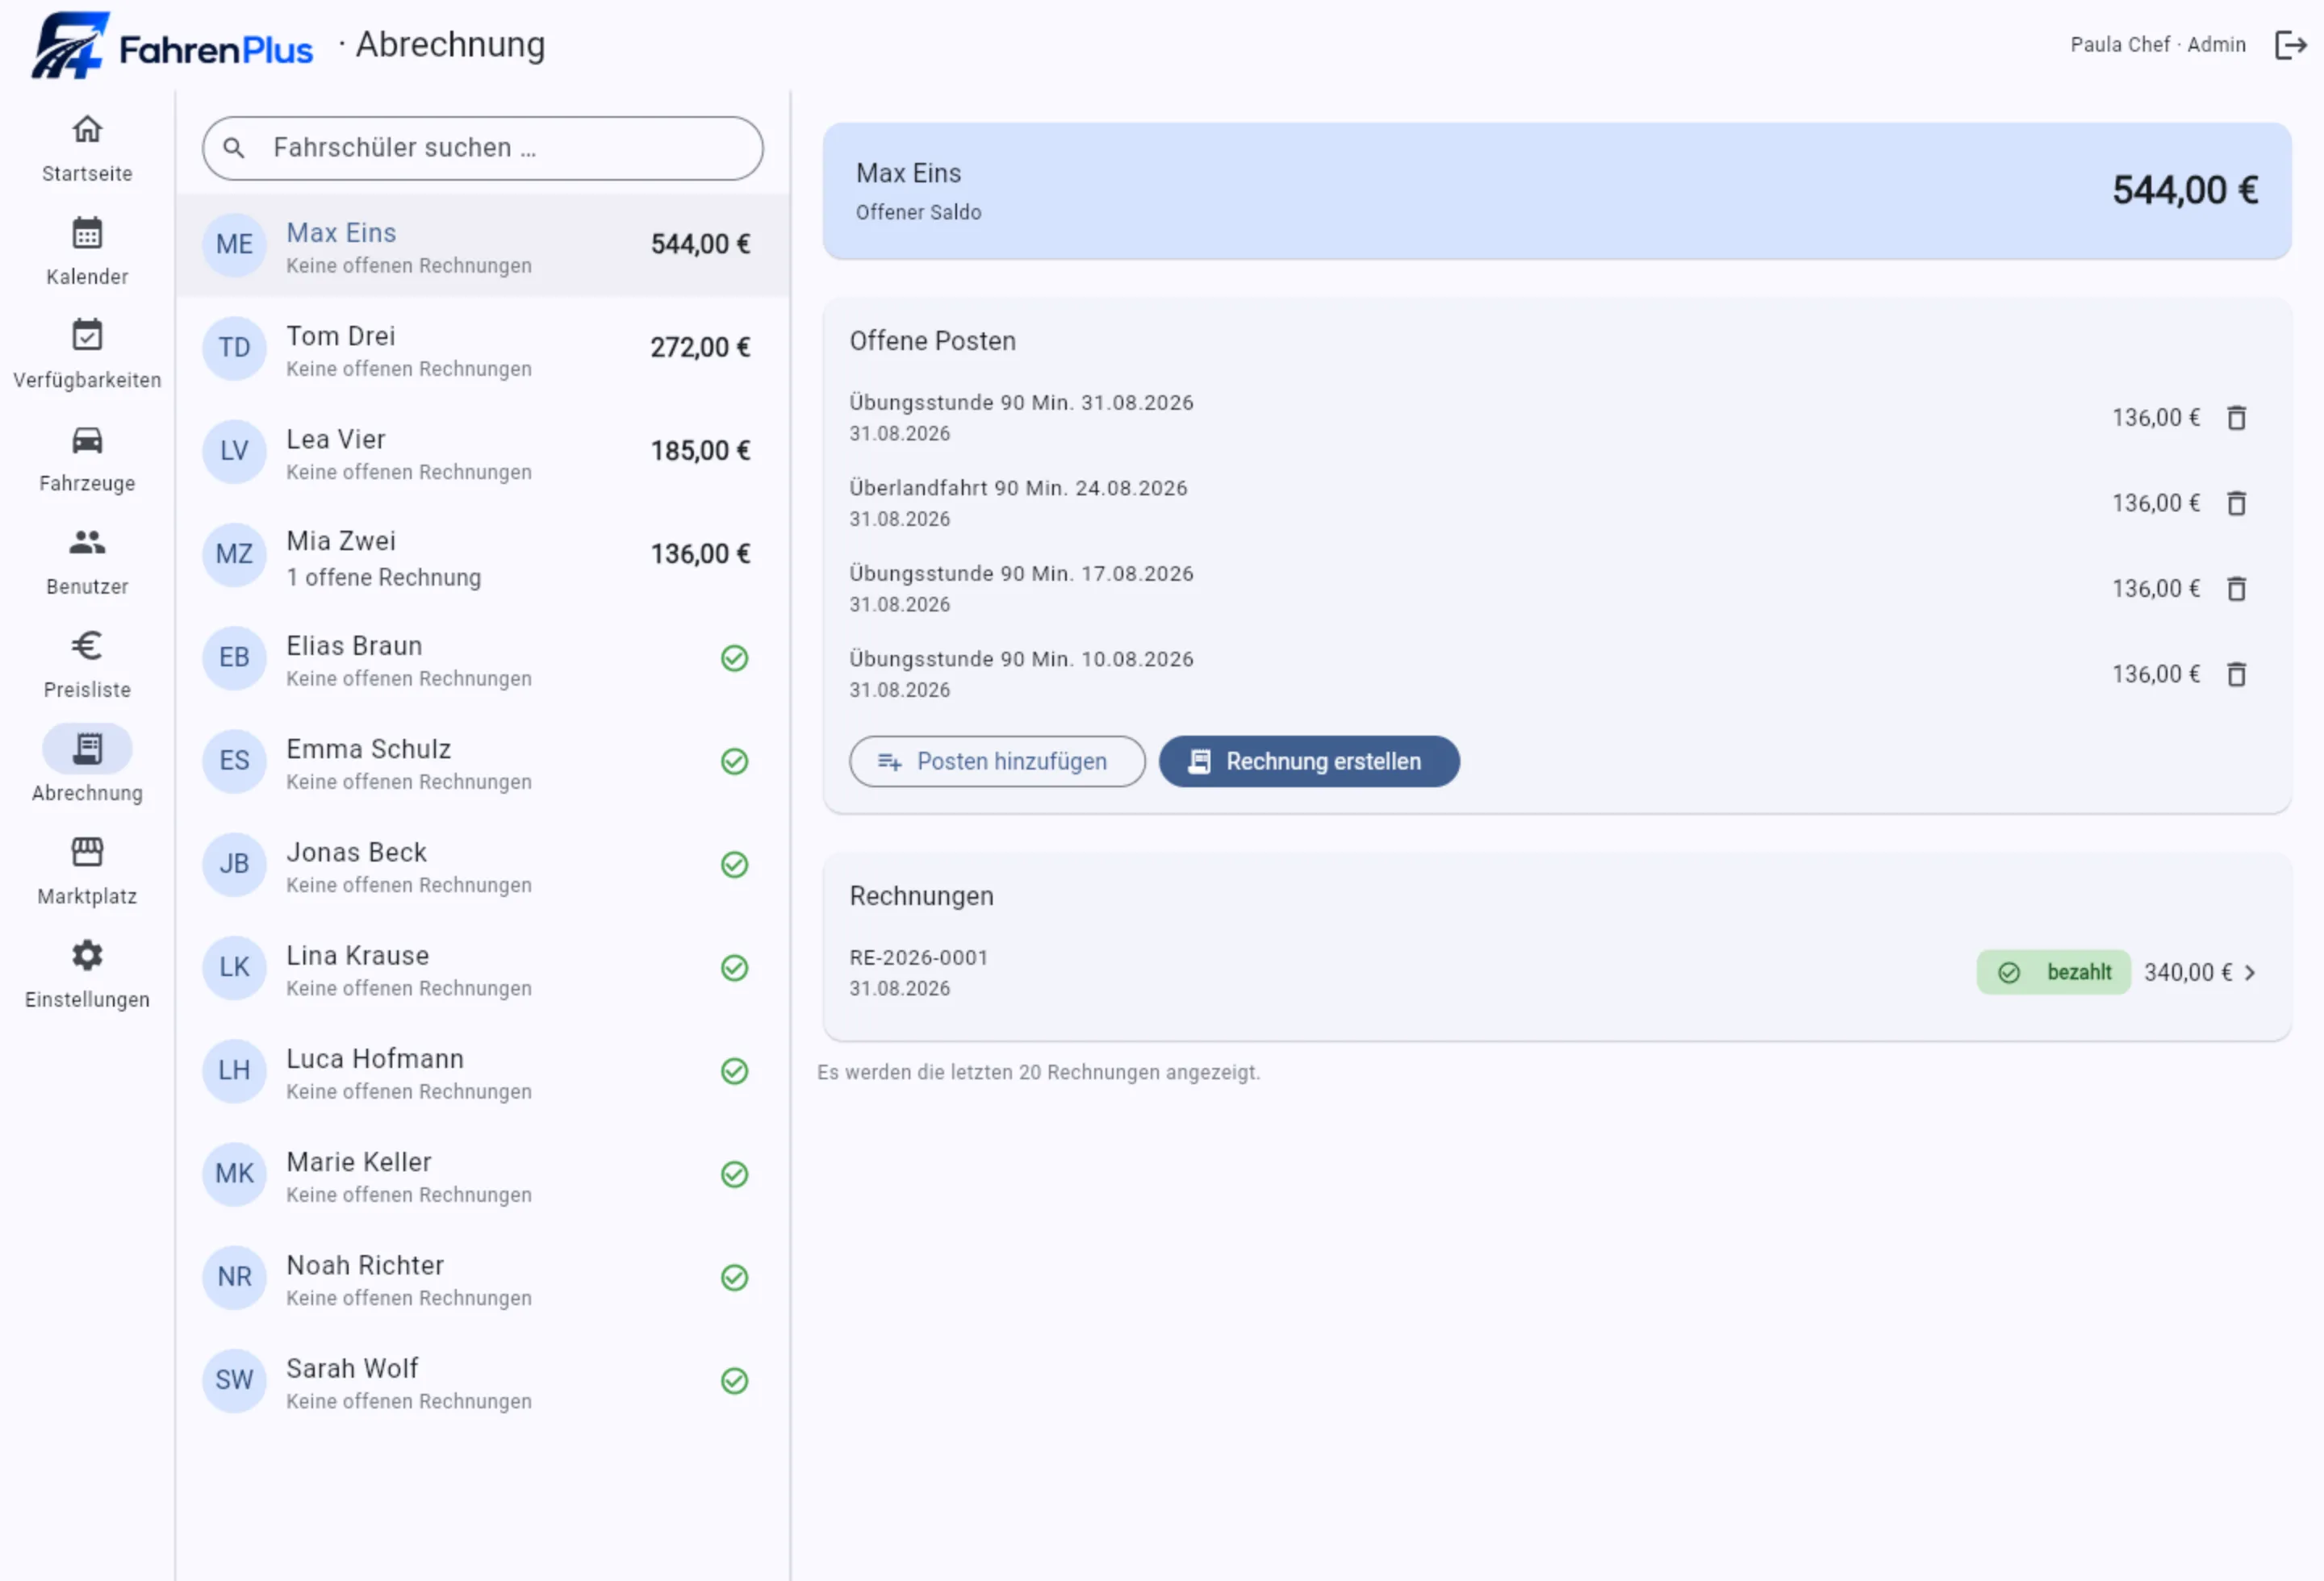The image size is (2324, 1581).
Task: Click the logout icon beside Admin
Action: (2290, 45)
